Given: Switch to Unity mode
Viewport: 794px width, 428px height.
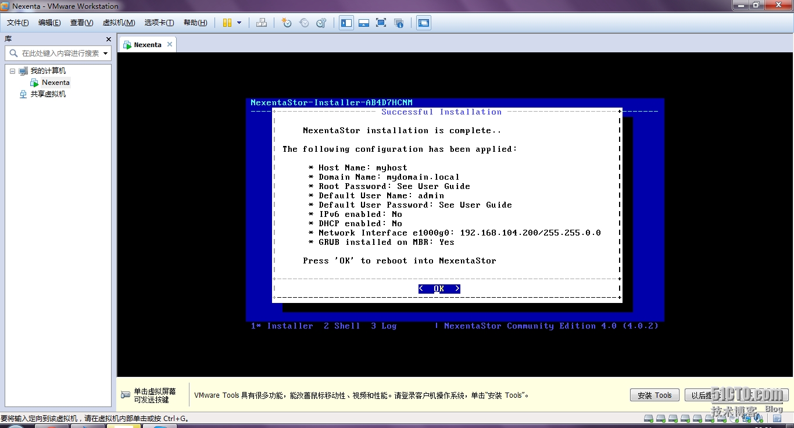Looking at the screenshot, I should pyautogui.click(x=399, y=23).
